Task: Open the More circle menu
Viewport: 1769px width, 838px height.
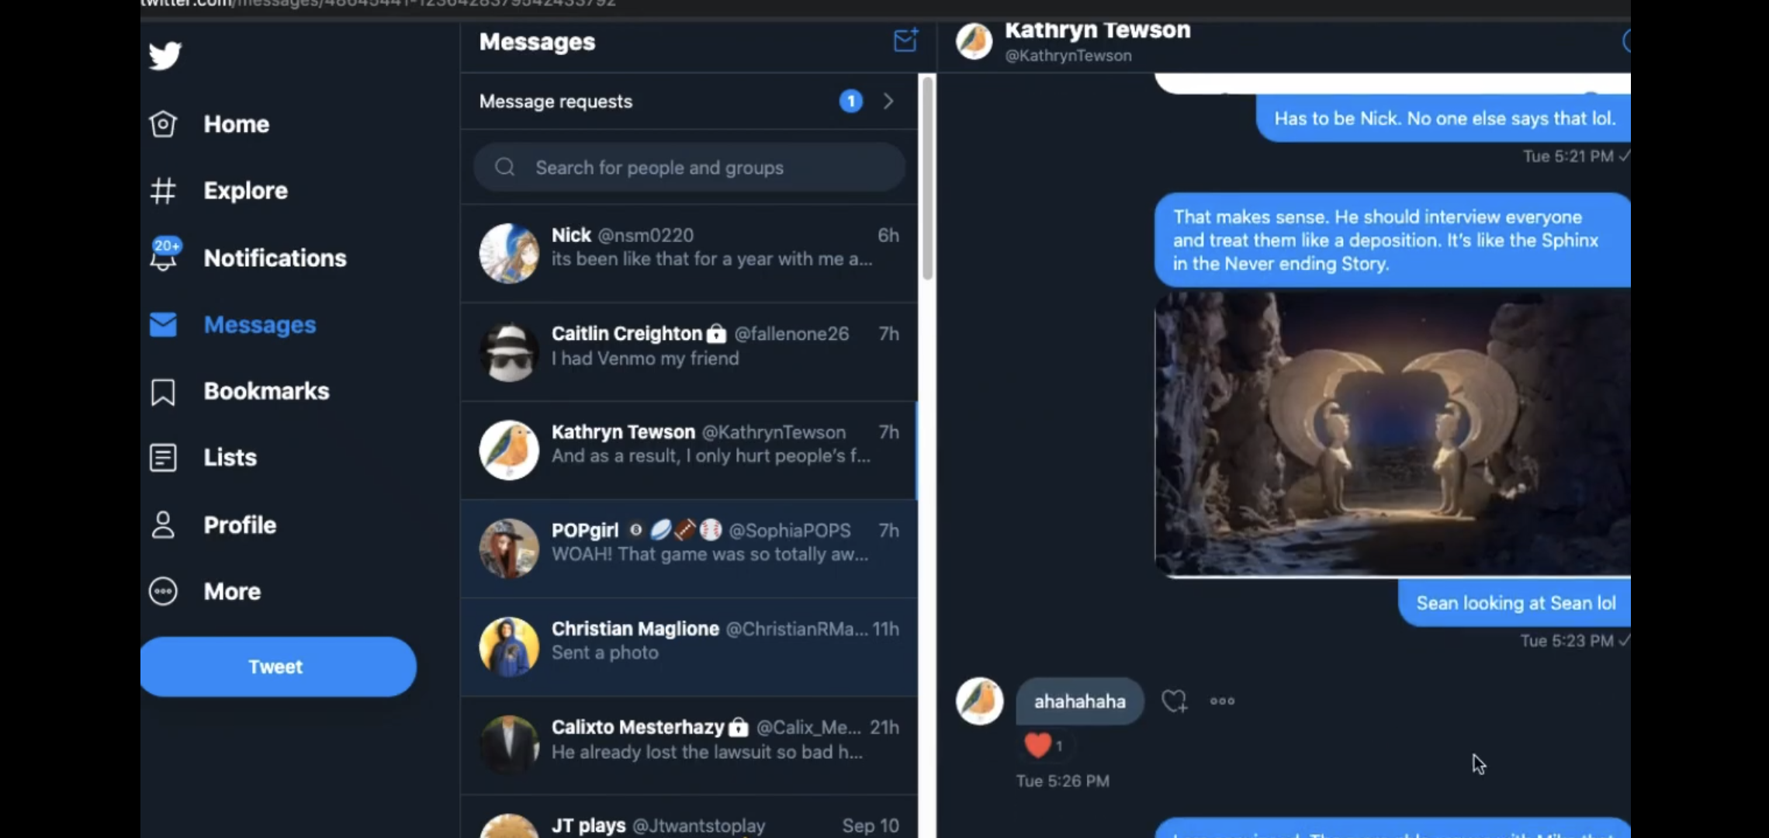Action: click(x=163, y=592)
